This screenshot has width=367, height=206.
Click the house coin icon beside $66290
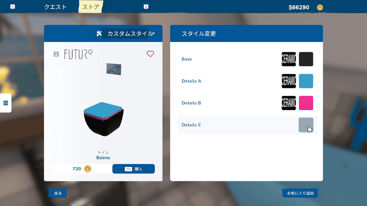click(x=320, y=7)
